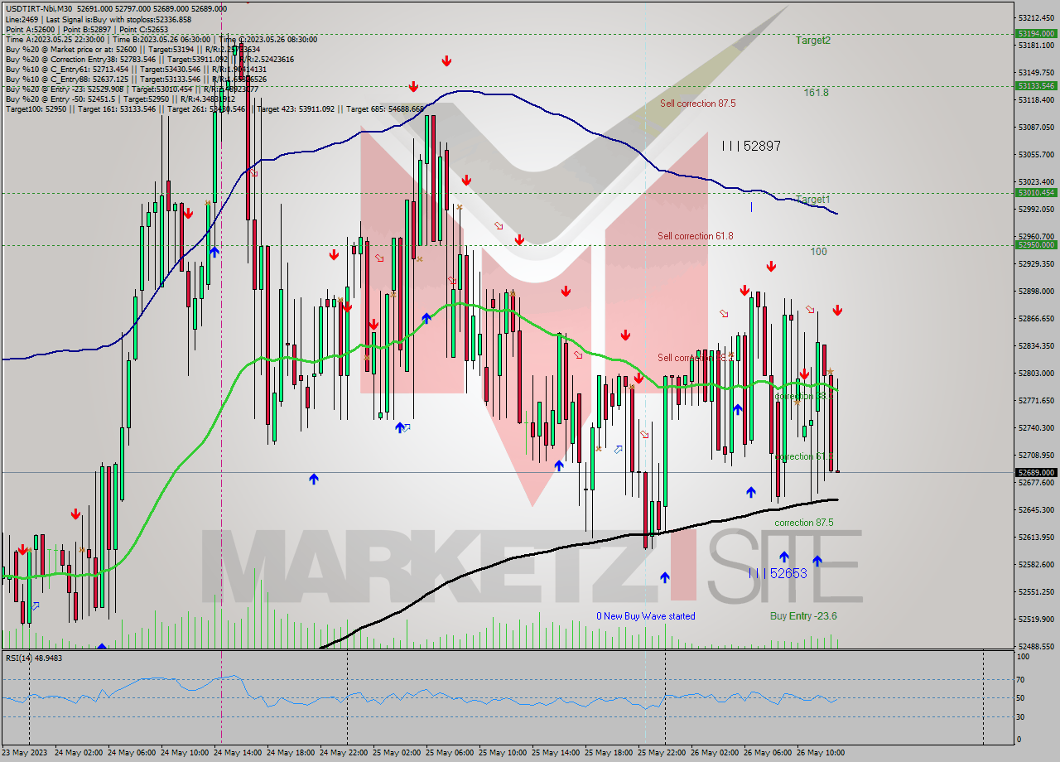Click '24 May 14:00' on the time axis
The image size is (1060, 762).
(238, 753)
